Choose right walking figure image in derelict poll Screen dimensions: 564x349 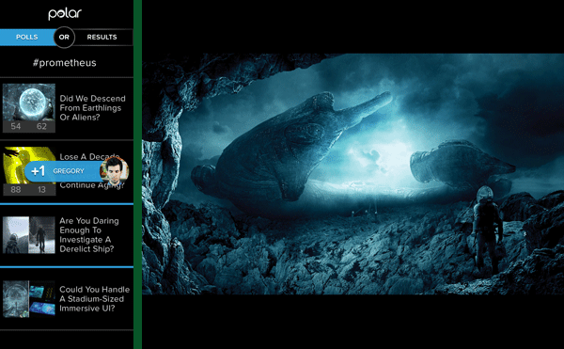tap(42, 235)
